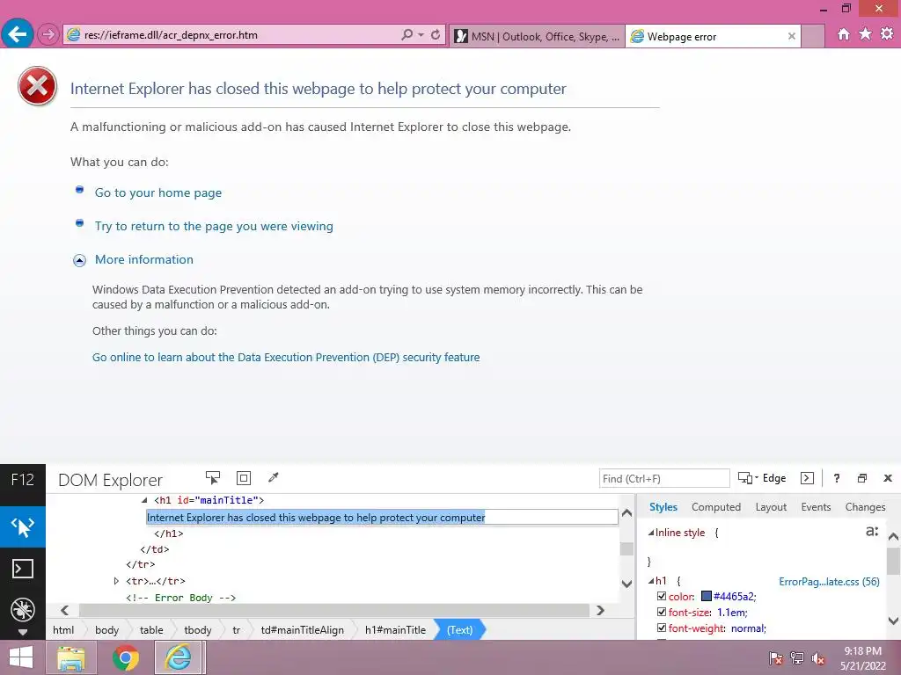Open the Tools gear icon
This screenshot has height=675, width=901.
point(887,34)
